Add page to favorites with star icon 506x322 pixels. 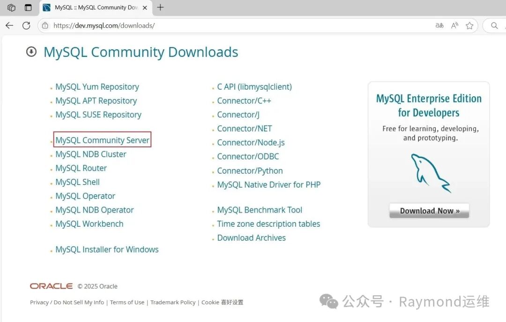pos(469,25)
